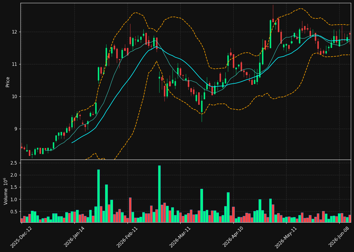Image resolution: width=354 pixels, height=252 pixels.
Task: Select the volume bar reaching about 1.6 million
Action: click(x=106, y=203)
